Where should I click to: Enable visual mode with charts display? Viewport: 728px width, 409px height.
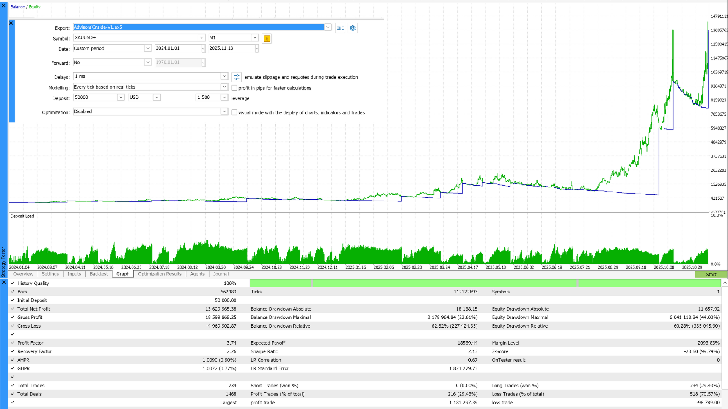coord(234,112)
